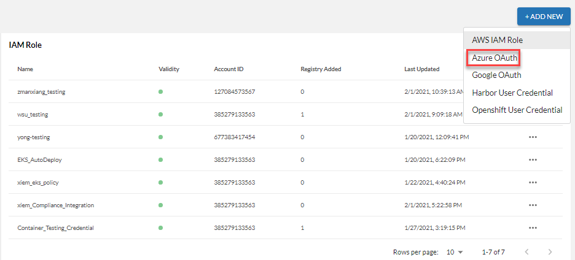Viewport: 575px width, 260px height.
Task: Click the Add New button
Action: click(x=544, y=17)
